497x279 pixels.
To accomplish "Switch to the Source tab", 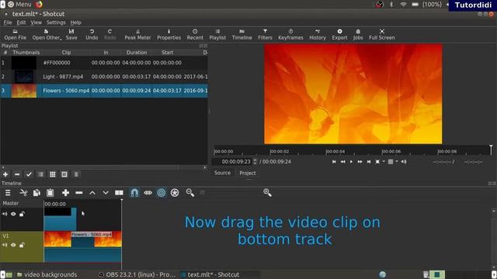I will (222, 173).
